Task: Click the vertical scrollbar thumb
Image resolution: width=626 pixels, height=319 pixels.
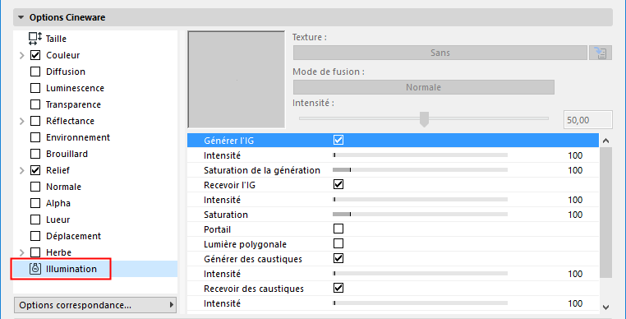Action: (x=605, y=212)
